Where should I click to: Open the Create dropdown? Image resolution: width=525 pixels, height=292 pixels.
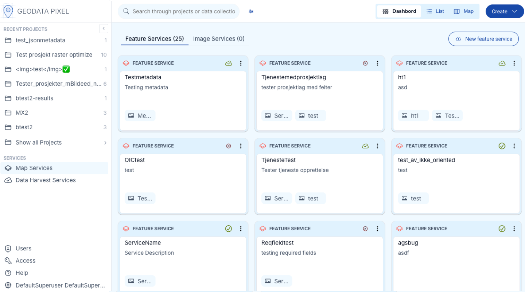pos(505,11)
